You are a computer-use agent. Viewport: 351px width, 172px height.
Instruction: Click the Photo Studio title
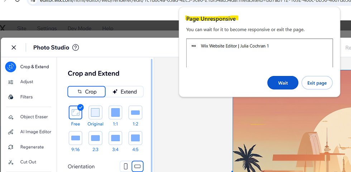tap(51, 47)
